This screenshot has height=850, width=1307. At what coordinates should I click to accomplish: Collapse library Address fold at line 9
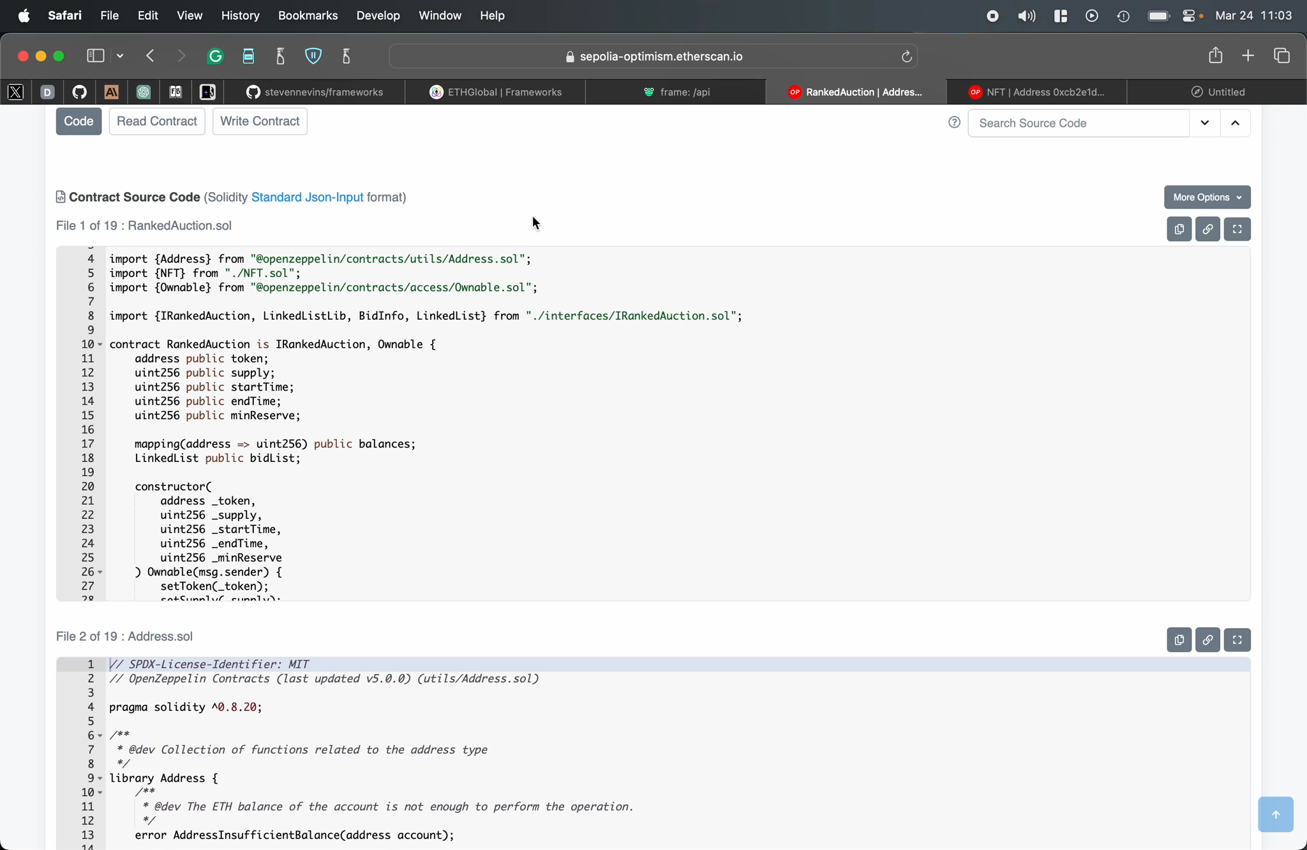100,779
